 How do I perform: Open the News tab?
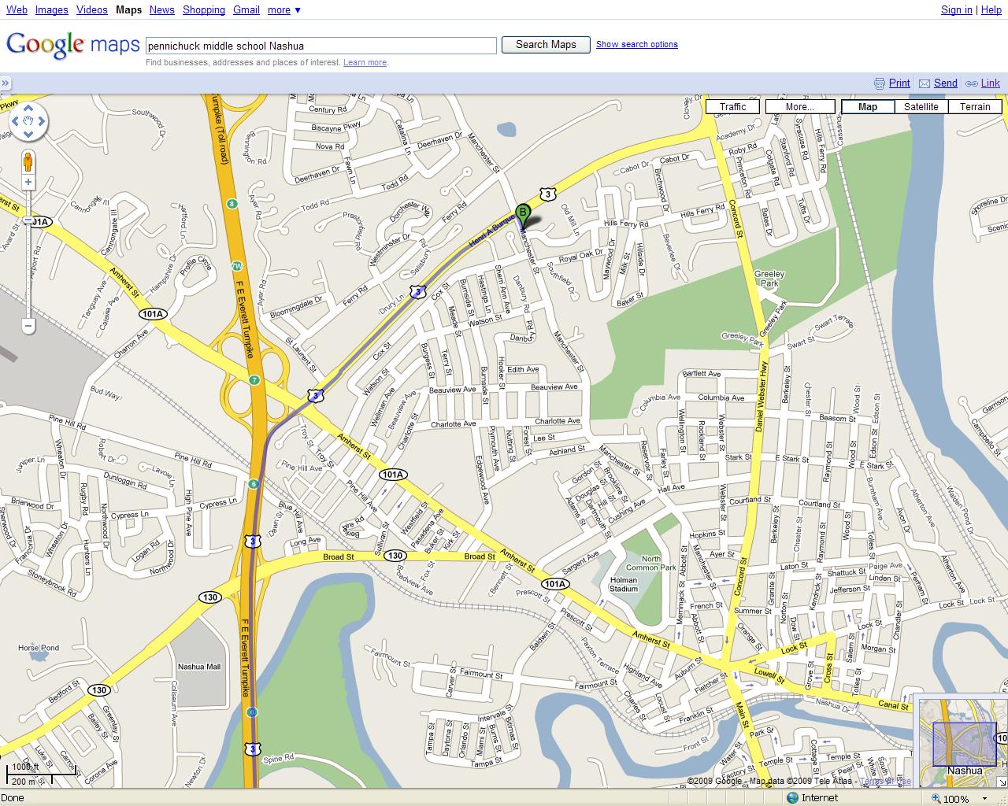click(x=161, y=9)
